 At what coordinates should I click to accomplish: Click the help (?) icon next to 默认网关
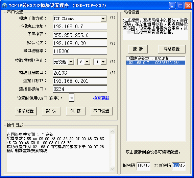pos(113,43)
